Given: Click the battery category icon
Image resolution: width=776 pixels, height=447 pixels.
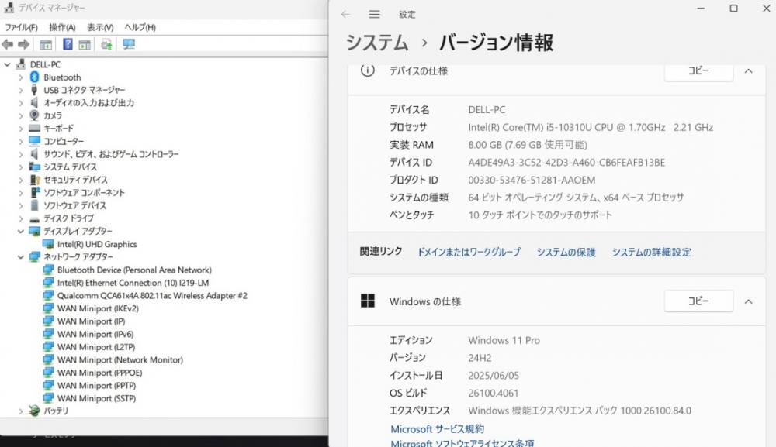Looking at the screenshot, I should pos(34,411).
